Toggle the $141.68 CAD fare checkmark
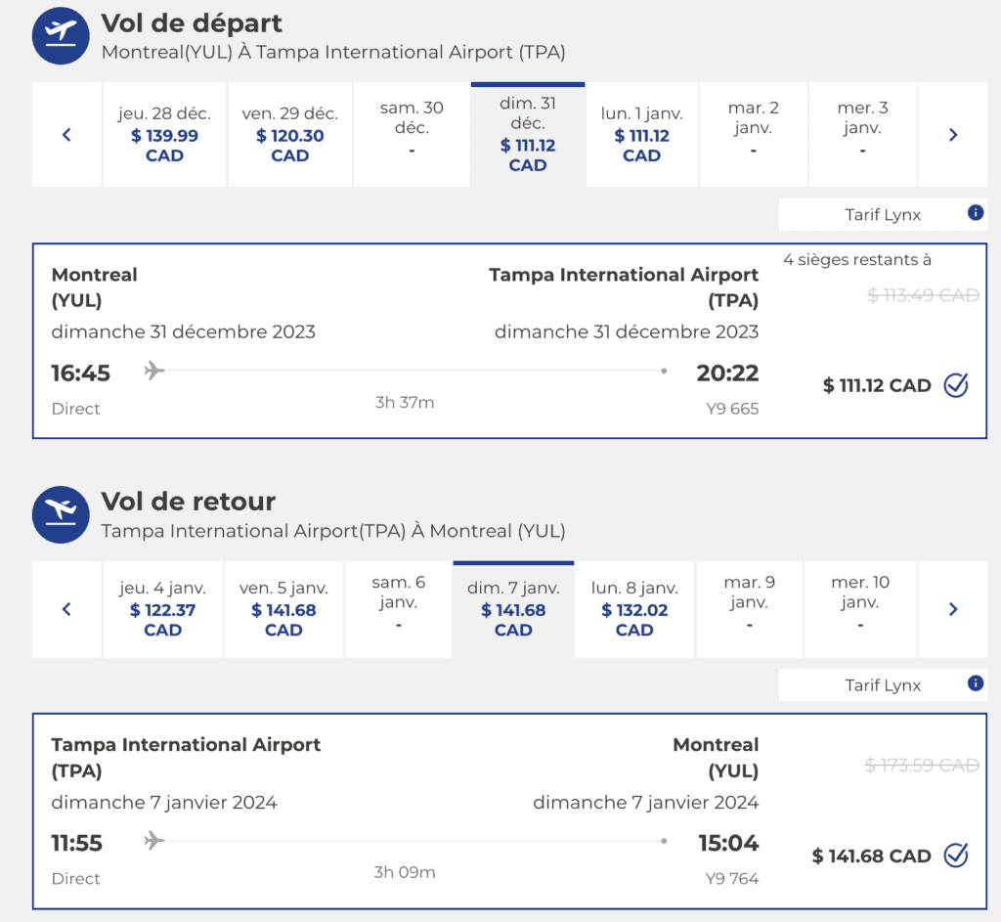This screenshot has height=922, width=1001. tap(956, 856)
